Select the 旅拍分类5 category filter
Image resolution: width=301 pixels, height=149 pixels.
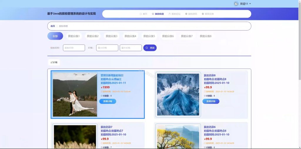click(149, 36)
